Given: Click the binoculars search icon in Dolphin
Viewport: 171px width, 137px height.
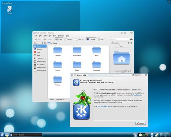Looking at the screenshot, I should [x=132, y=39].
